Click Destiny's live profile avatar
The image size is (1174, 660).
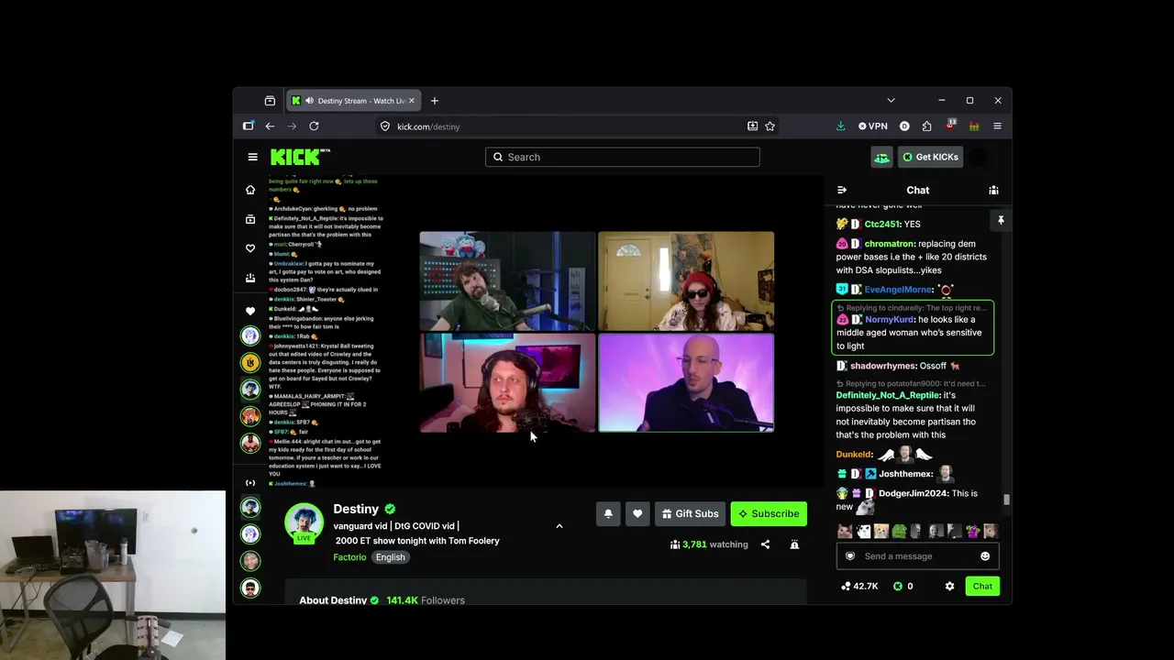304,522
